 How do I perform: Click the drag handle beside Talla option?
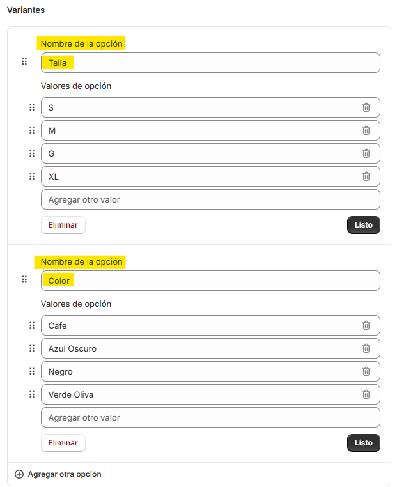tap(24, 61)
